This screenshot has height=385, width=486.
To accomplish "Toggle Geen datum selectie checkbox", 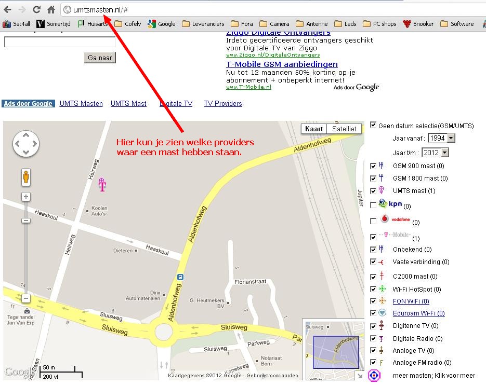I will pyautogui.click(x=373, y=125).
